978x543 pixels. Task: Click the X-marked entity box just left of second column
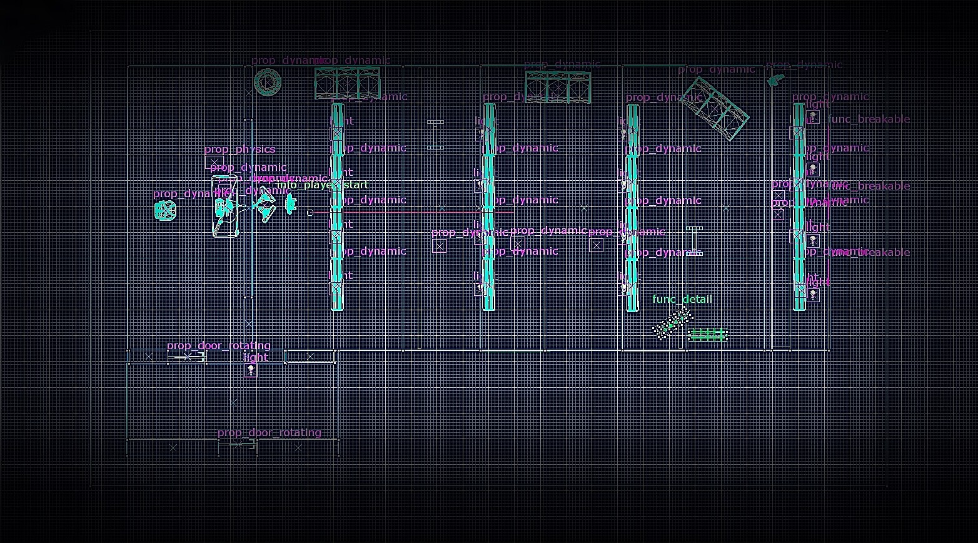(x=440, y=246)
